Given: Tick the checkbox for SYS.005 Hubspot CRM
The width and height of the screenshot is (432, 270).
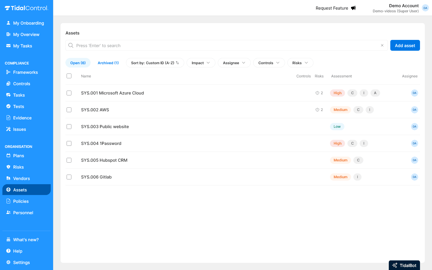Looking at the screenshot, I should (69, 160).
